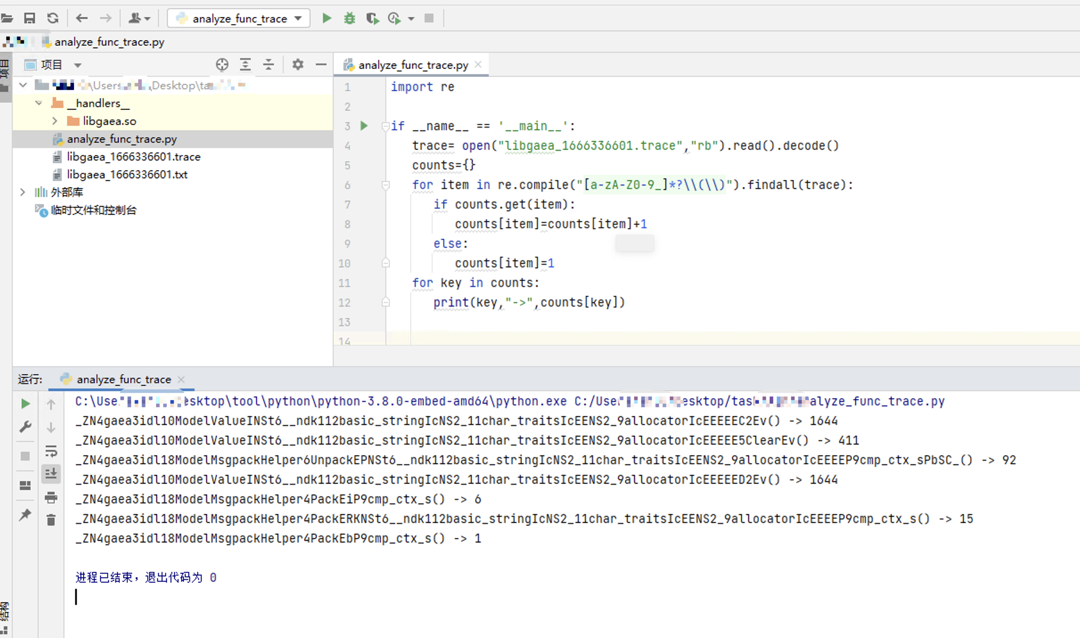Select opened file crosshair icon in project panel
This screenshot has width=1080, height=638.
[222, 65]
